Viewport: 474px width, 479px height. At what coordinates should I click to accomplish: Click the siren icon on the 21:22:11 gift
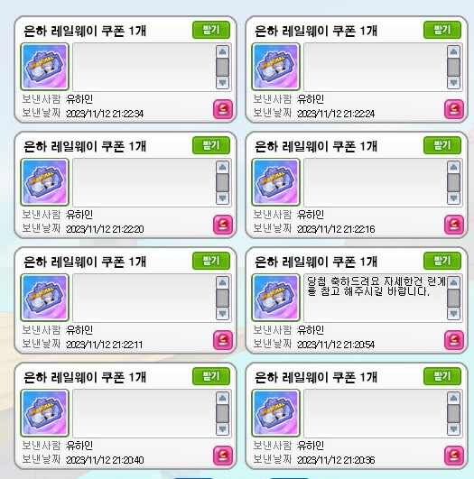[x=223, y=340]
